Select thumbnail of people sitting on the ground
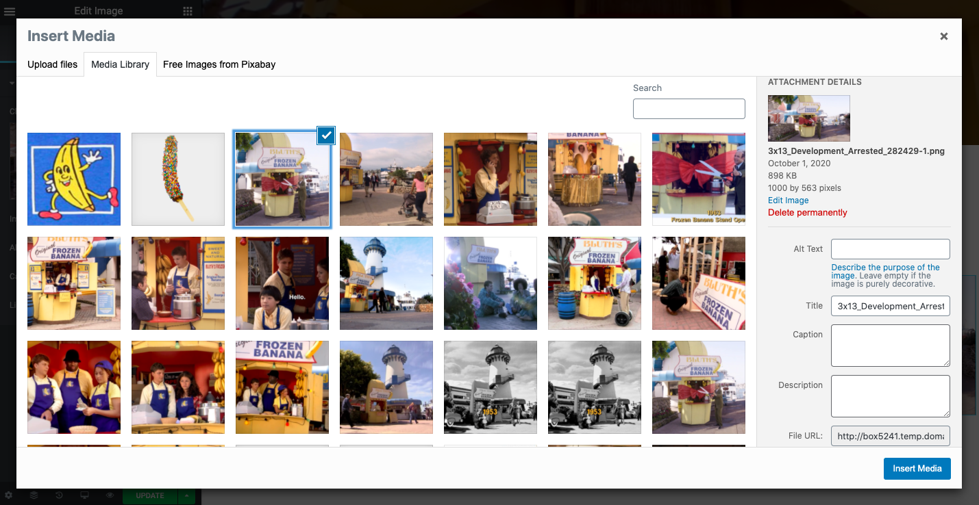Screen dimensions: 979x505 click(491, 283)
